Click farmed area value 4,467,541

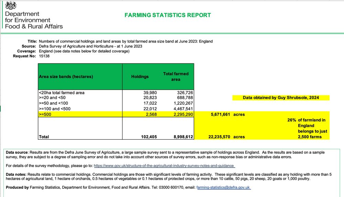point(183,109)
